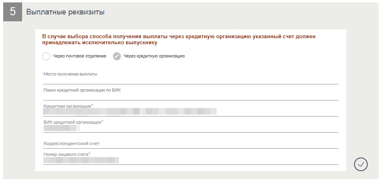Click the 'БИК кредитной организации*' field label
The image size is (381, 182).
click(73, 122)
